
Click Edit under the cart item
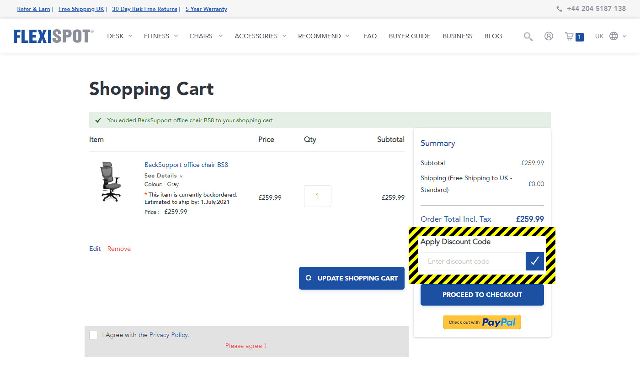[x=95, y=249]
